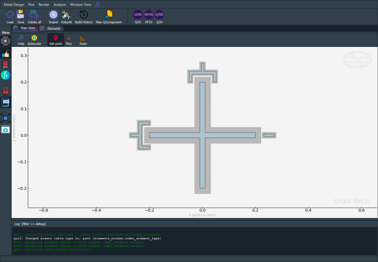Click the user icon in menu bar
This screenshot has width=378, height=262.
98,5
